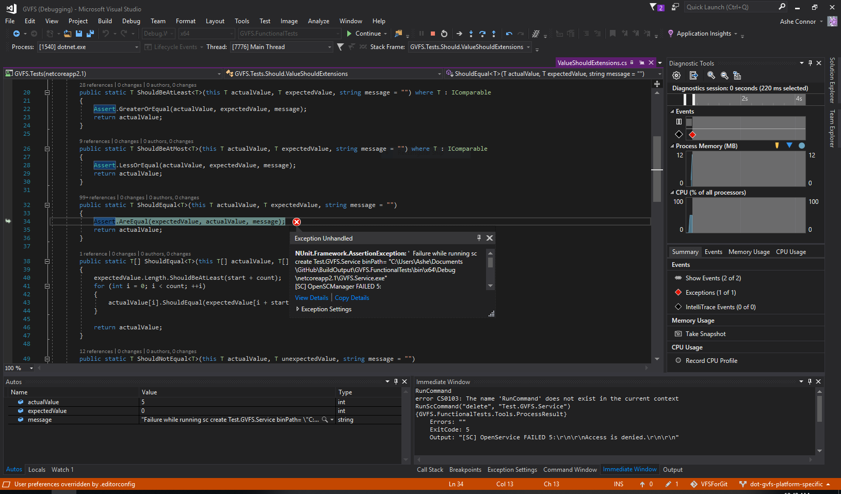Screen dimensions: 841x494
Task: Click the Step Over icon
Action: pyautogui.click(x=482, y=34)
